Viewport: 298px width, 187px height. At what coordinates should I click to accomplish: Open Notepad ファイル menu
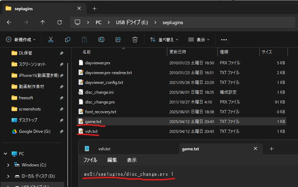click(90, 160)
